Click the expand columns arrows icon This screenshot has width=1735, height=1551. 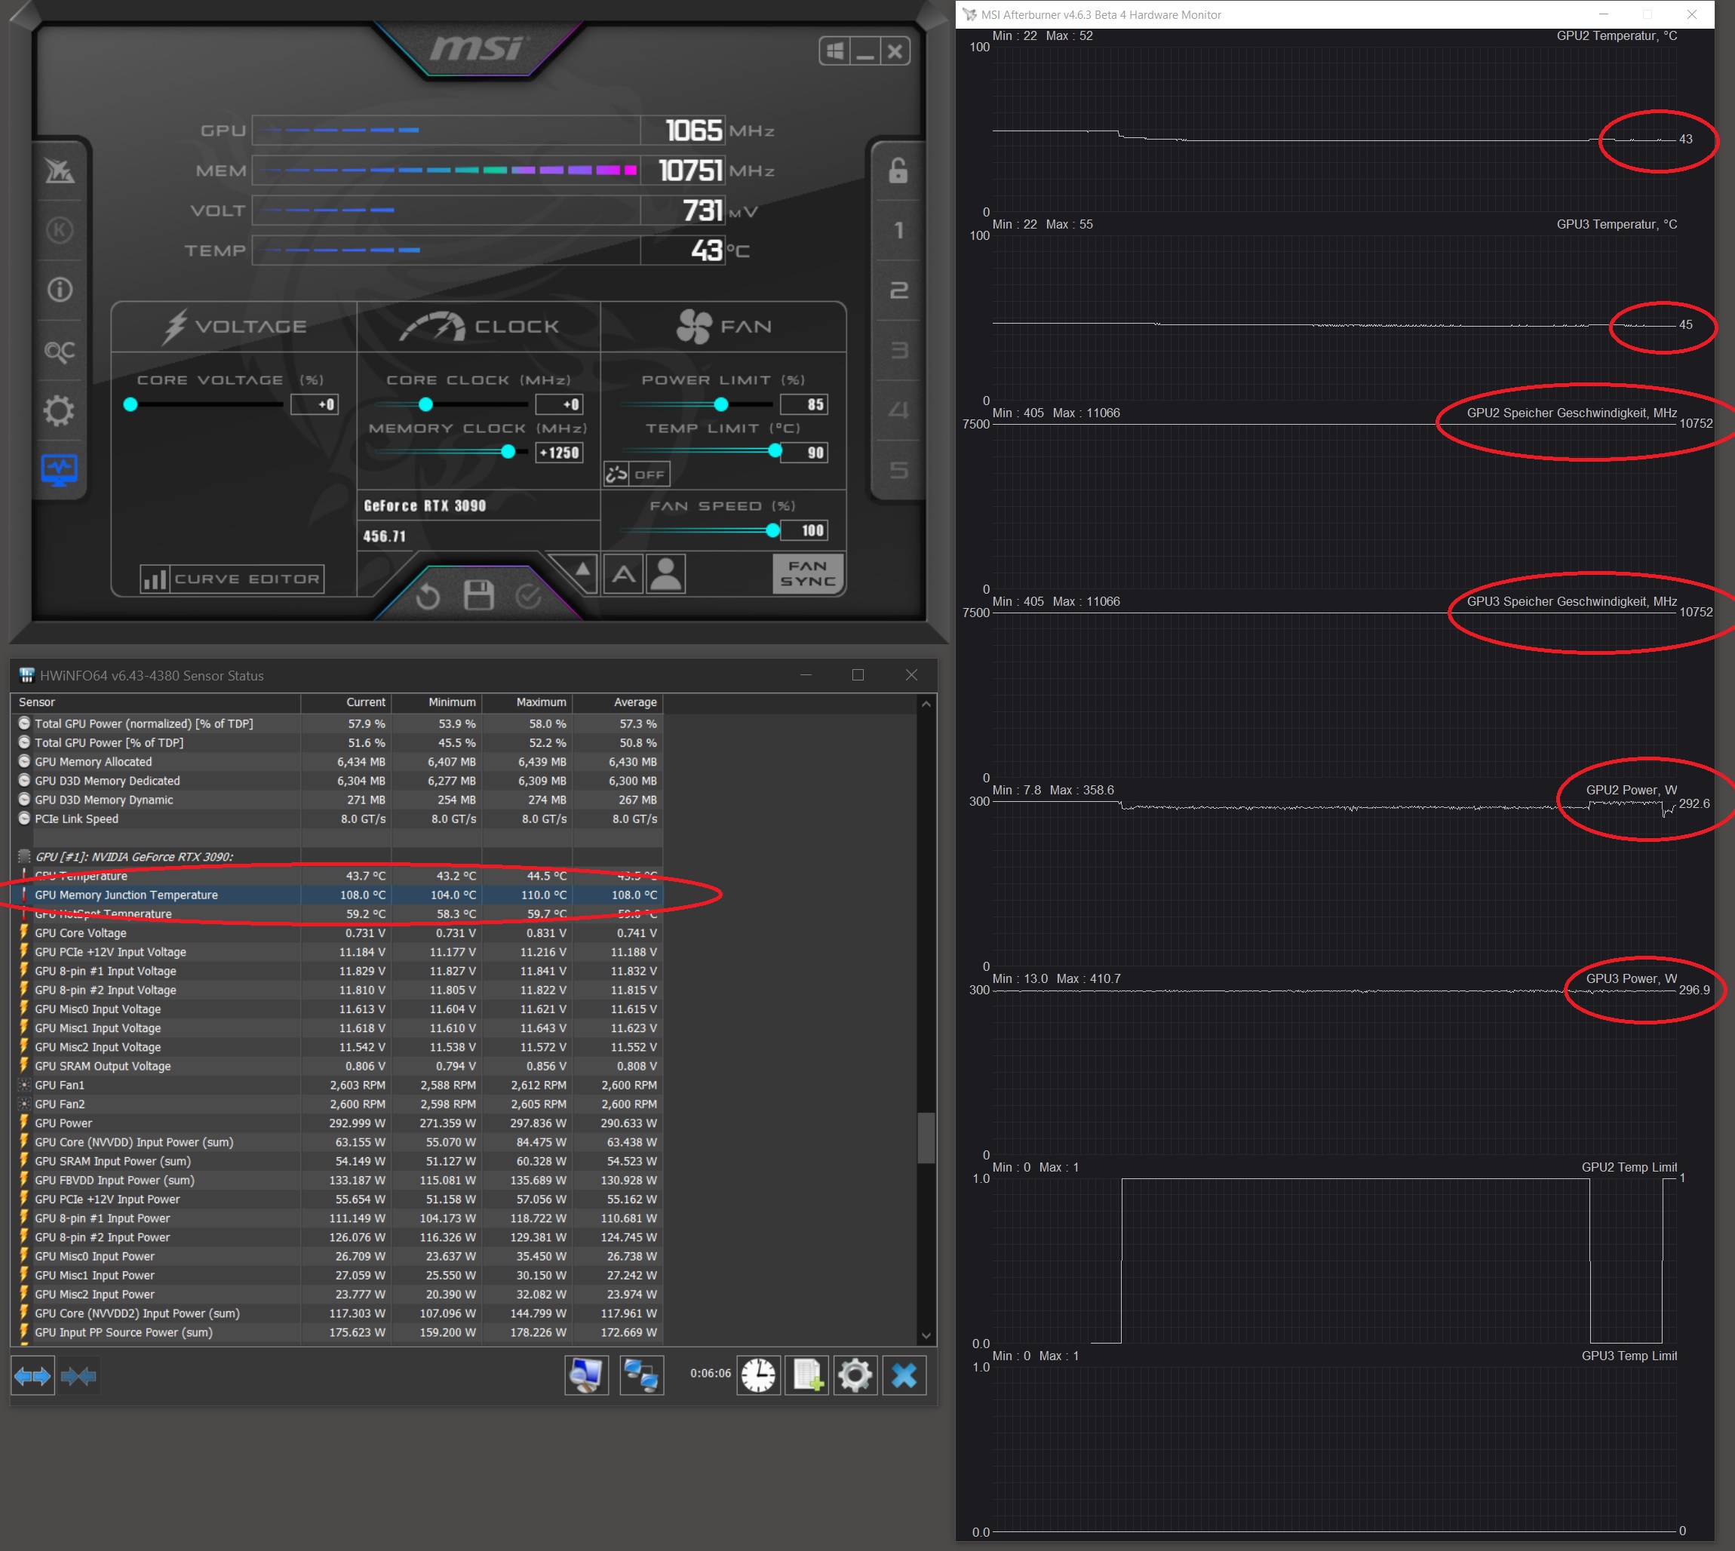pyautogui.click(x=32, y=1375)
